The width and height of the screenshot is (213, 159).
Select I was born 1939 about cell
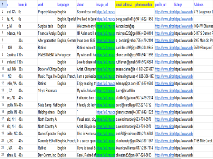click(86, 40)
